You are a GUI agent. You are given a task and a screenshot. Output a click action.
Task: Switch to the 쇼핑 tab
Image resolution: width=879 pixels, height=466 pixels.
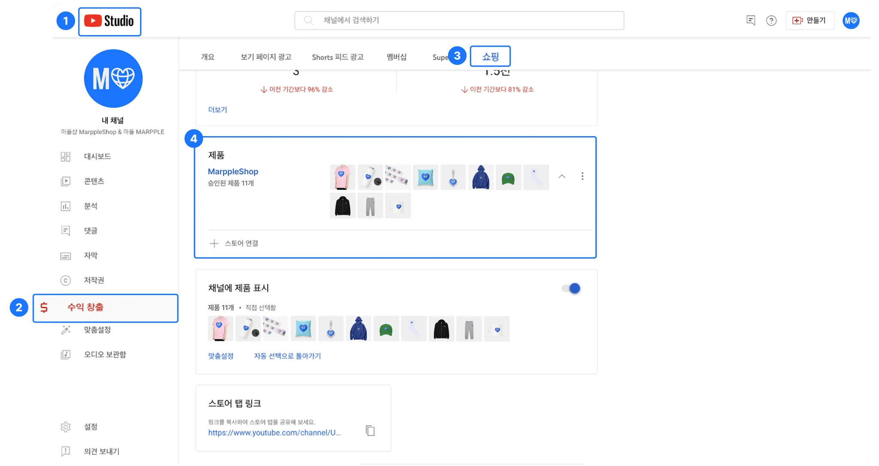click(x=491, y=56)
